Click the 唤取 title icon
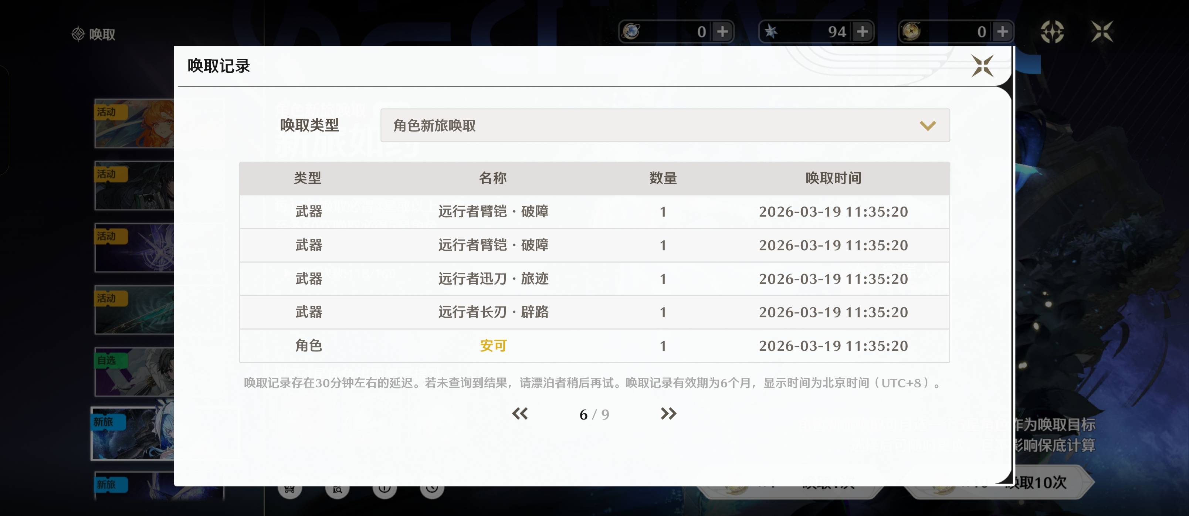 pyautogui.click(x=78, y=34)
